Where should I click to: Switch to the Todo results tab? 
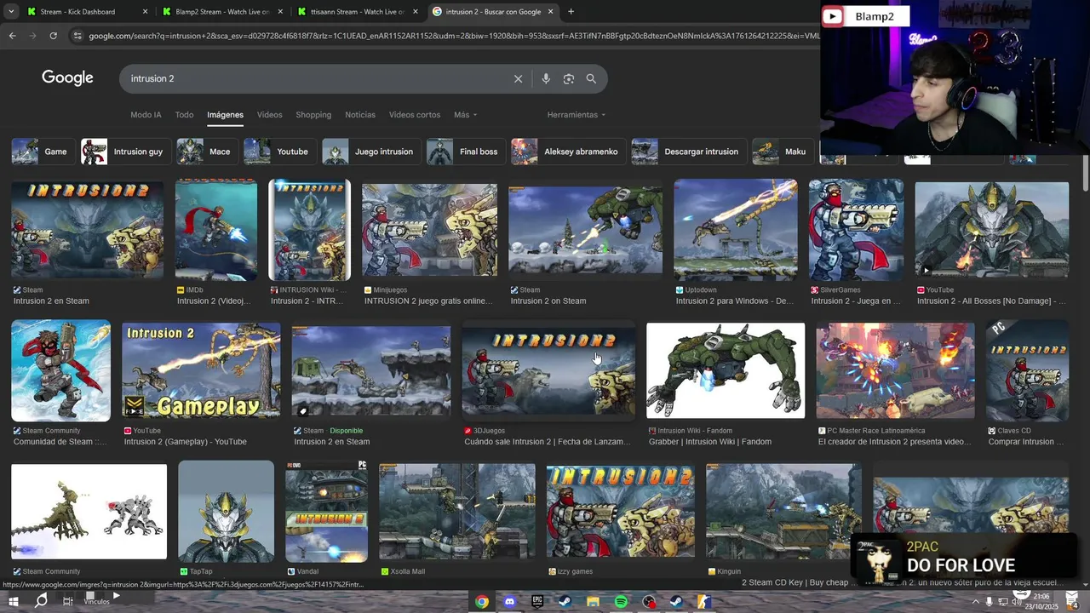[x=184, y=115]
